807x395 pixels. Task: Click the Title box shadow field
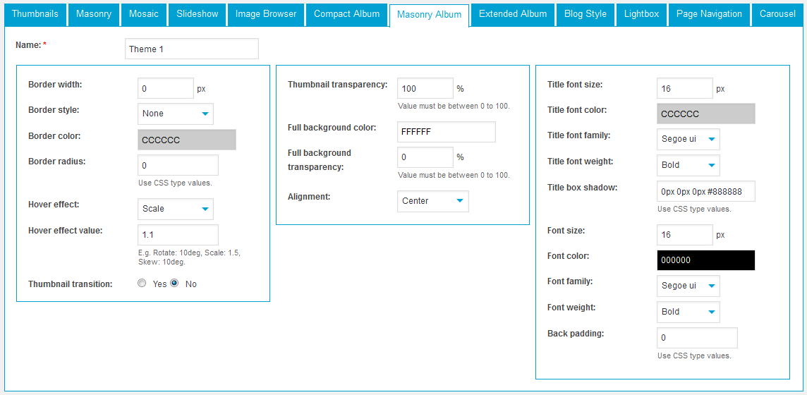(705, 191)
